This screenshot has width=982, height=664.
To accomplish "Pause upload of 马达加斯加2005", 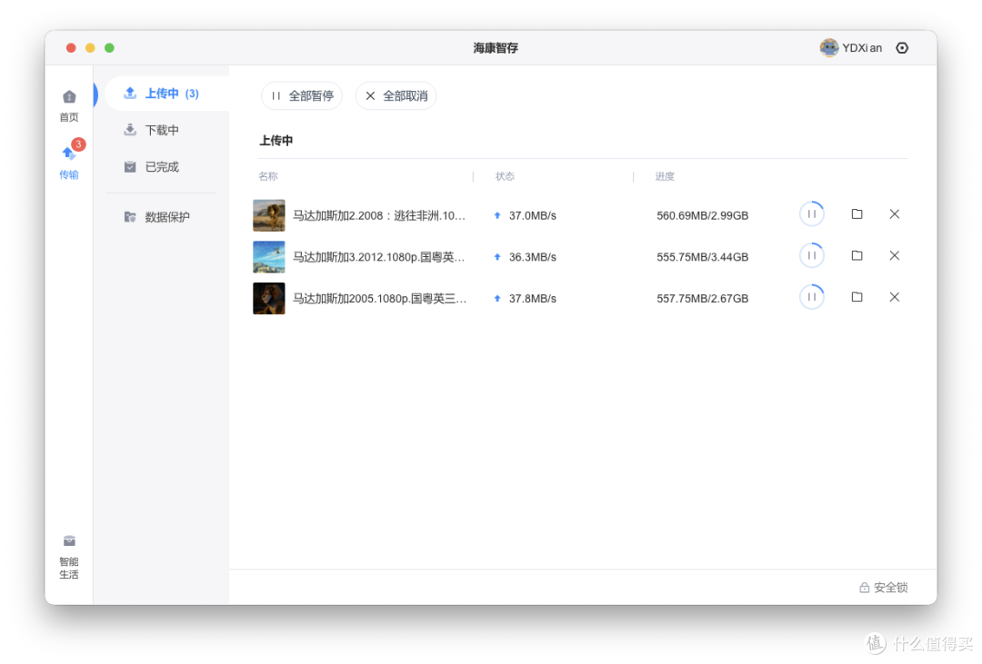I will point(812,297).
